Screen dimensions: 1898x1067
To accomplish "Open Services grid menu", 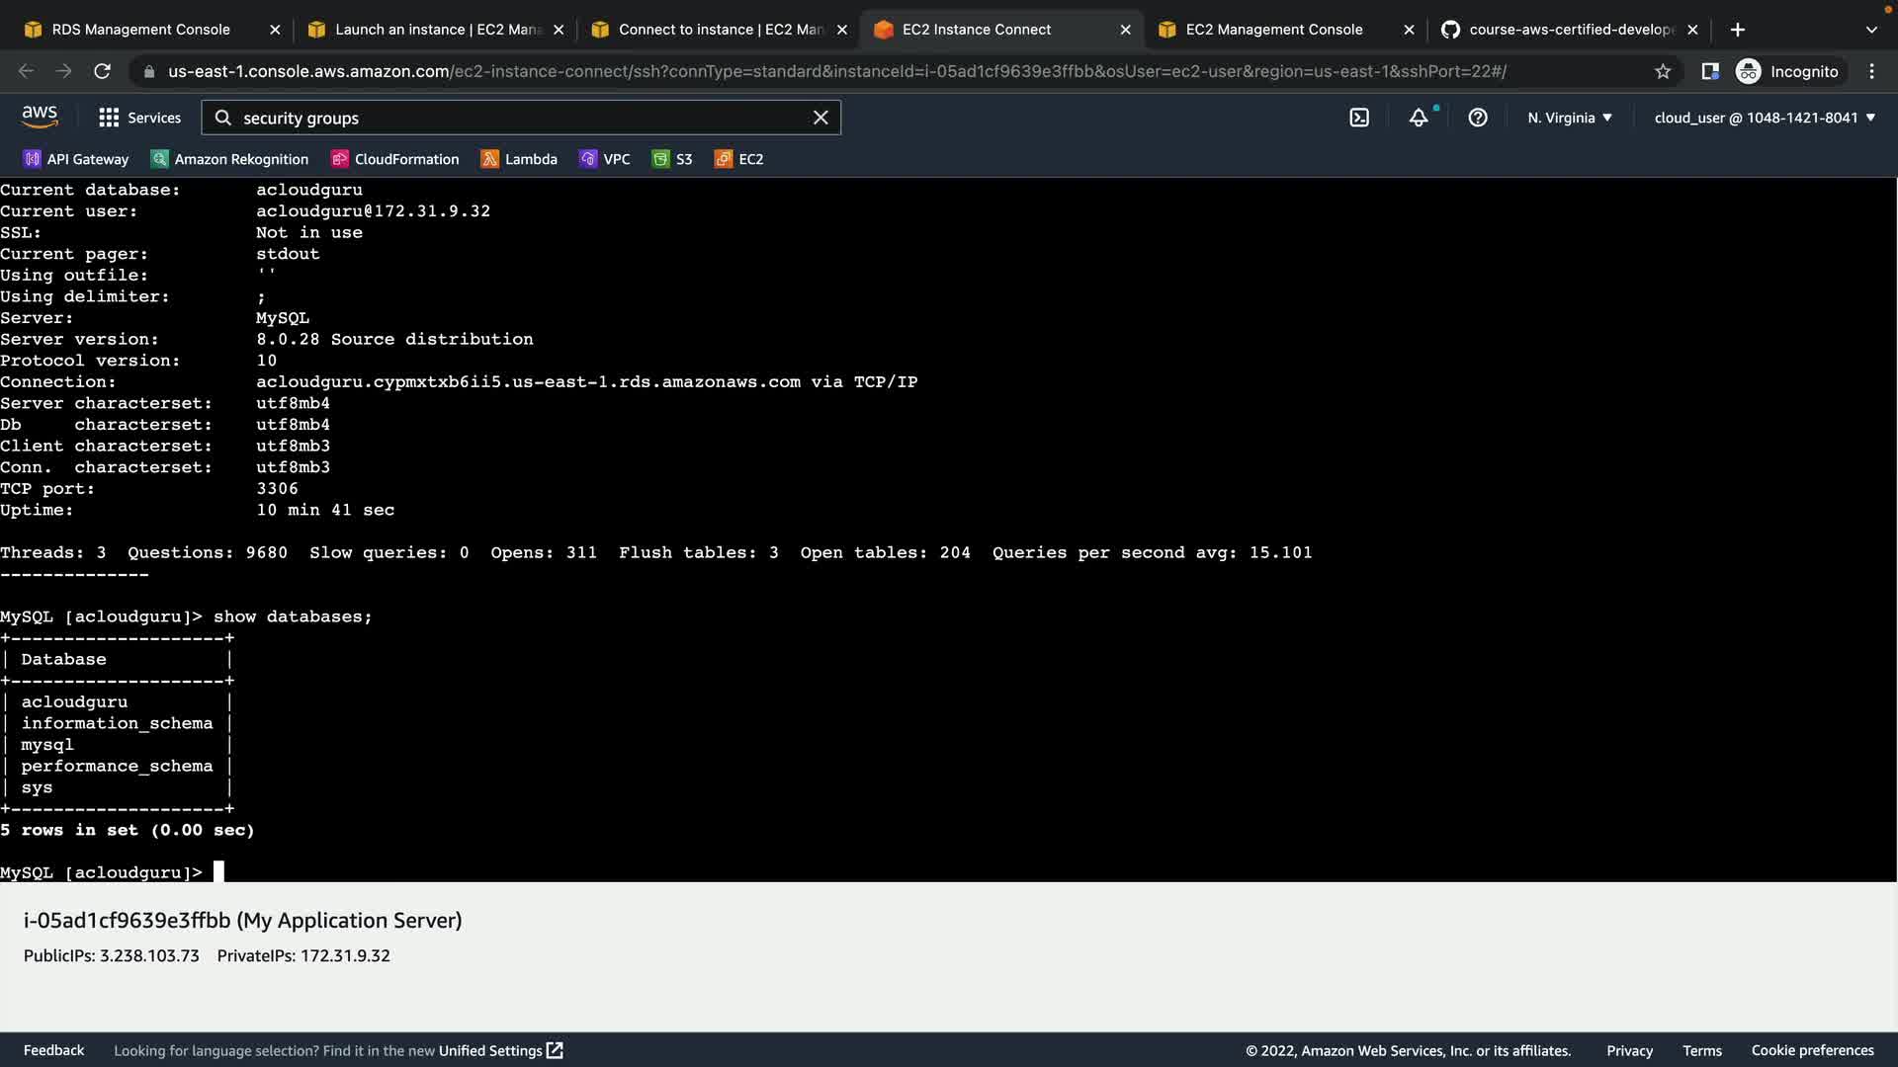I will point(139,118).
